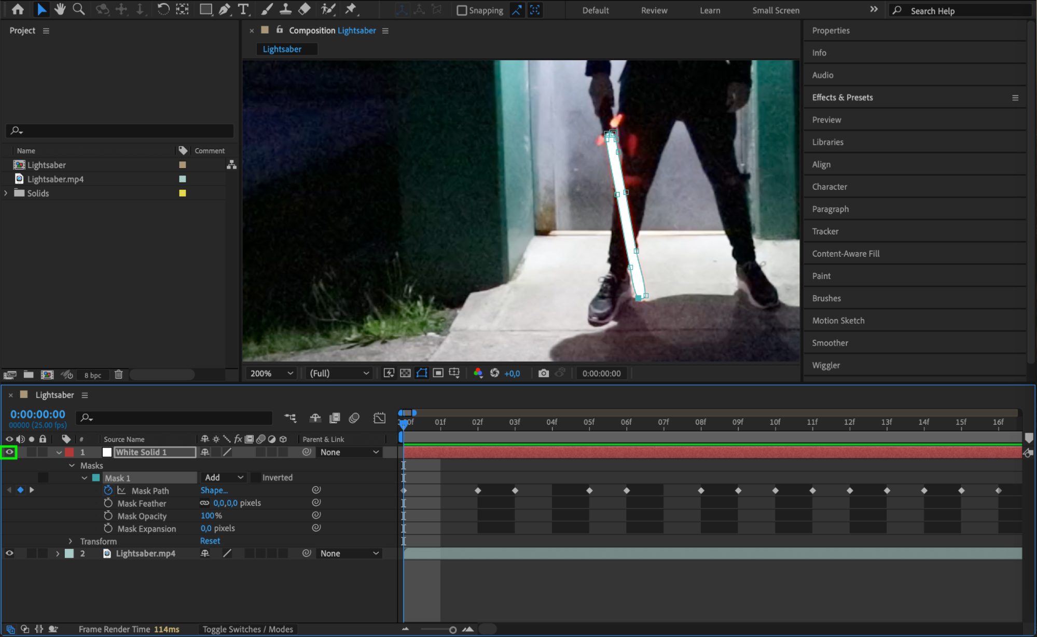Delete selected project item with trash icon
Screen dimensions: 1037x637
[x=118, y=375]
